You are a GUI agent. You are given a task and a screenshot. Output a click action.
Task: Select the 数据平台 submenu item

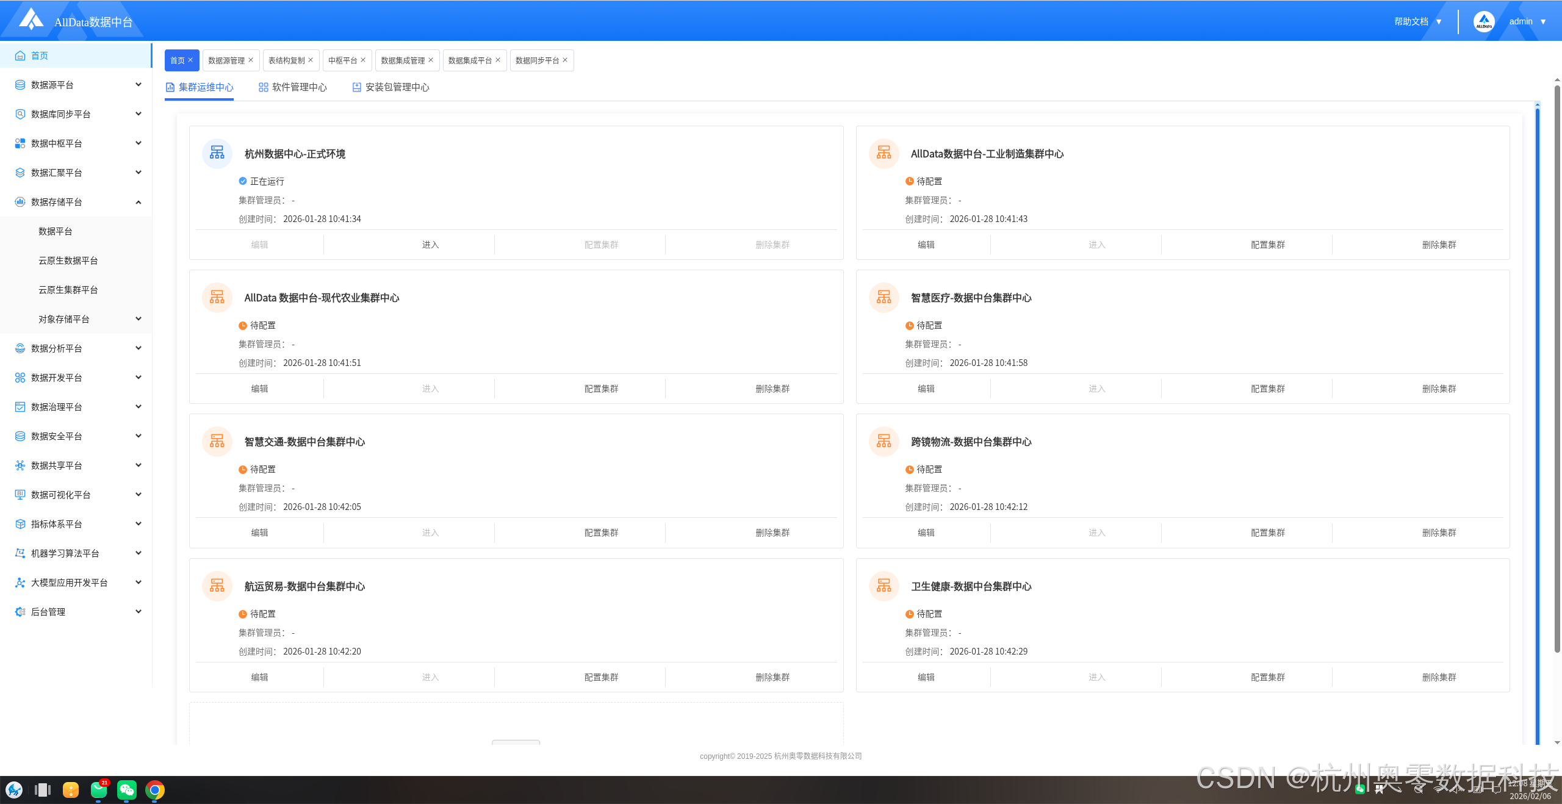pos(56,231)
